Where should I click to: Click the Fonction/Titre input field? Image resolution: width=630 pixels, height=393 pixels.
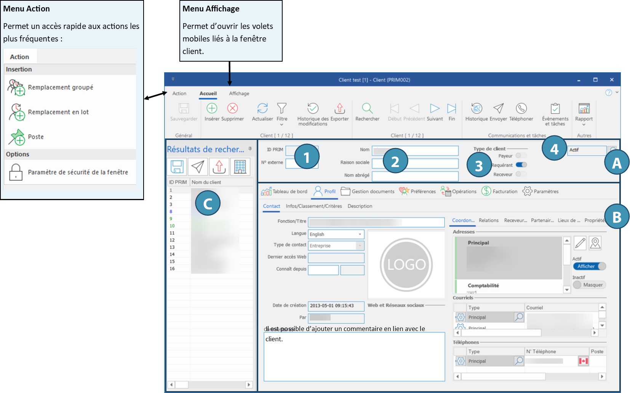[376, 222]
